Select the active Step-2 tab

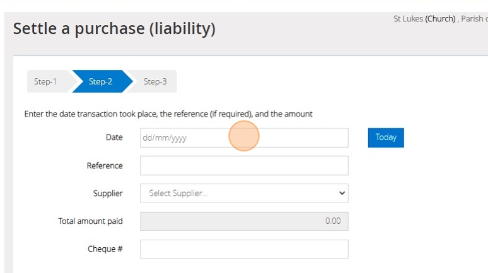[x=100, y=81]
